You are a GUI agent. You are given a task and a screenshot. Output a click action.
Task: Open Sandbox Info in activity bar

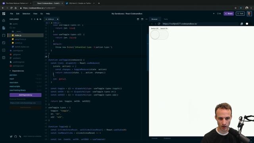click(x=4, y=21)
